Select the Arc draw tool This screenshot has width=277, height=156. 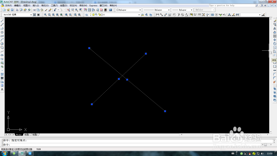coord(2,40)
